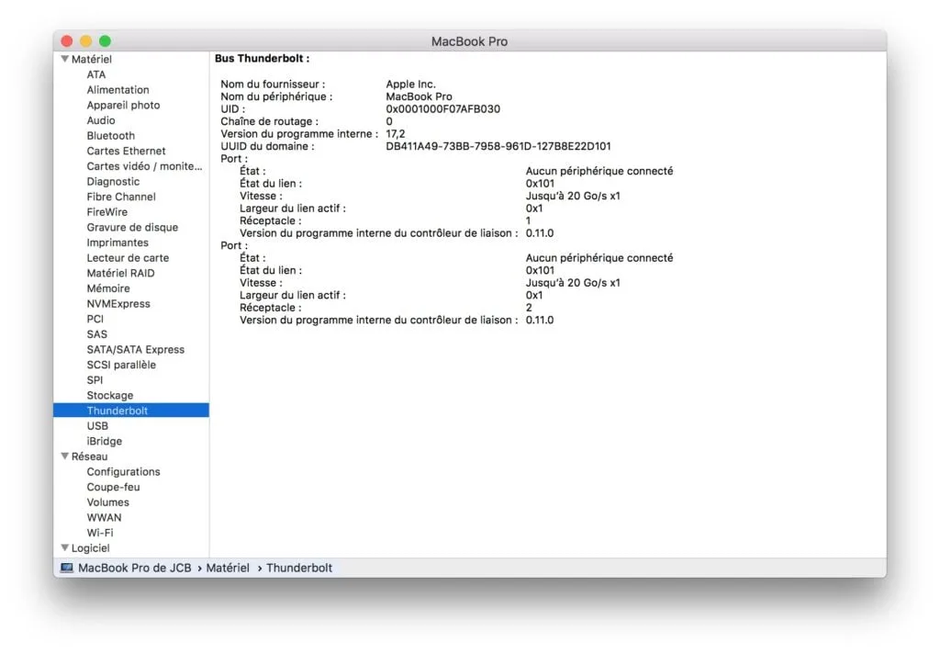Collapse the Réseau section triangle
The width and height of the screenshot is (940, 654).
65,456
